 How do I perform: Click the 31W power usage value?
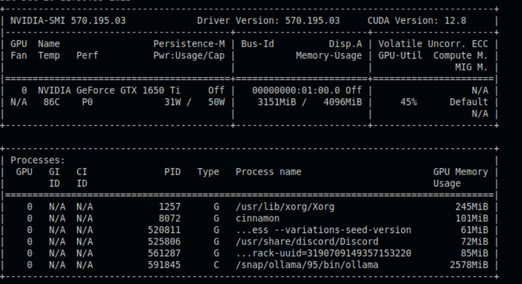172,102
